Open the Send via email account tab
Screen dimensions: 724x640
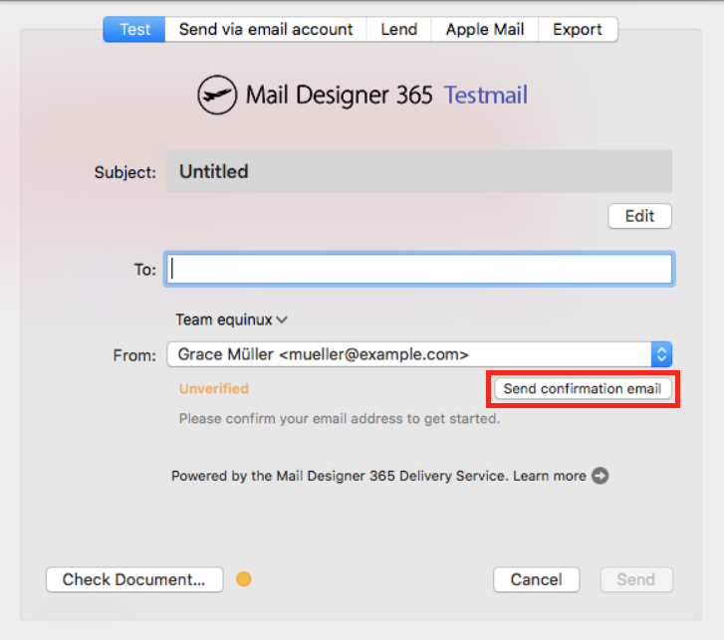pos(266,30)
